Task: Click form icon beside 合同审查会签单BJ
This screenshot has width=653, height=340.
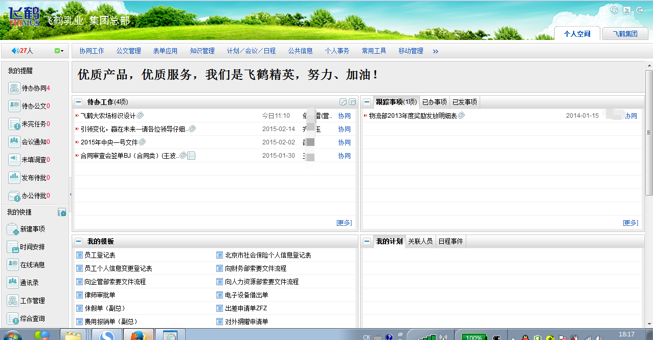Action: 192,156
